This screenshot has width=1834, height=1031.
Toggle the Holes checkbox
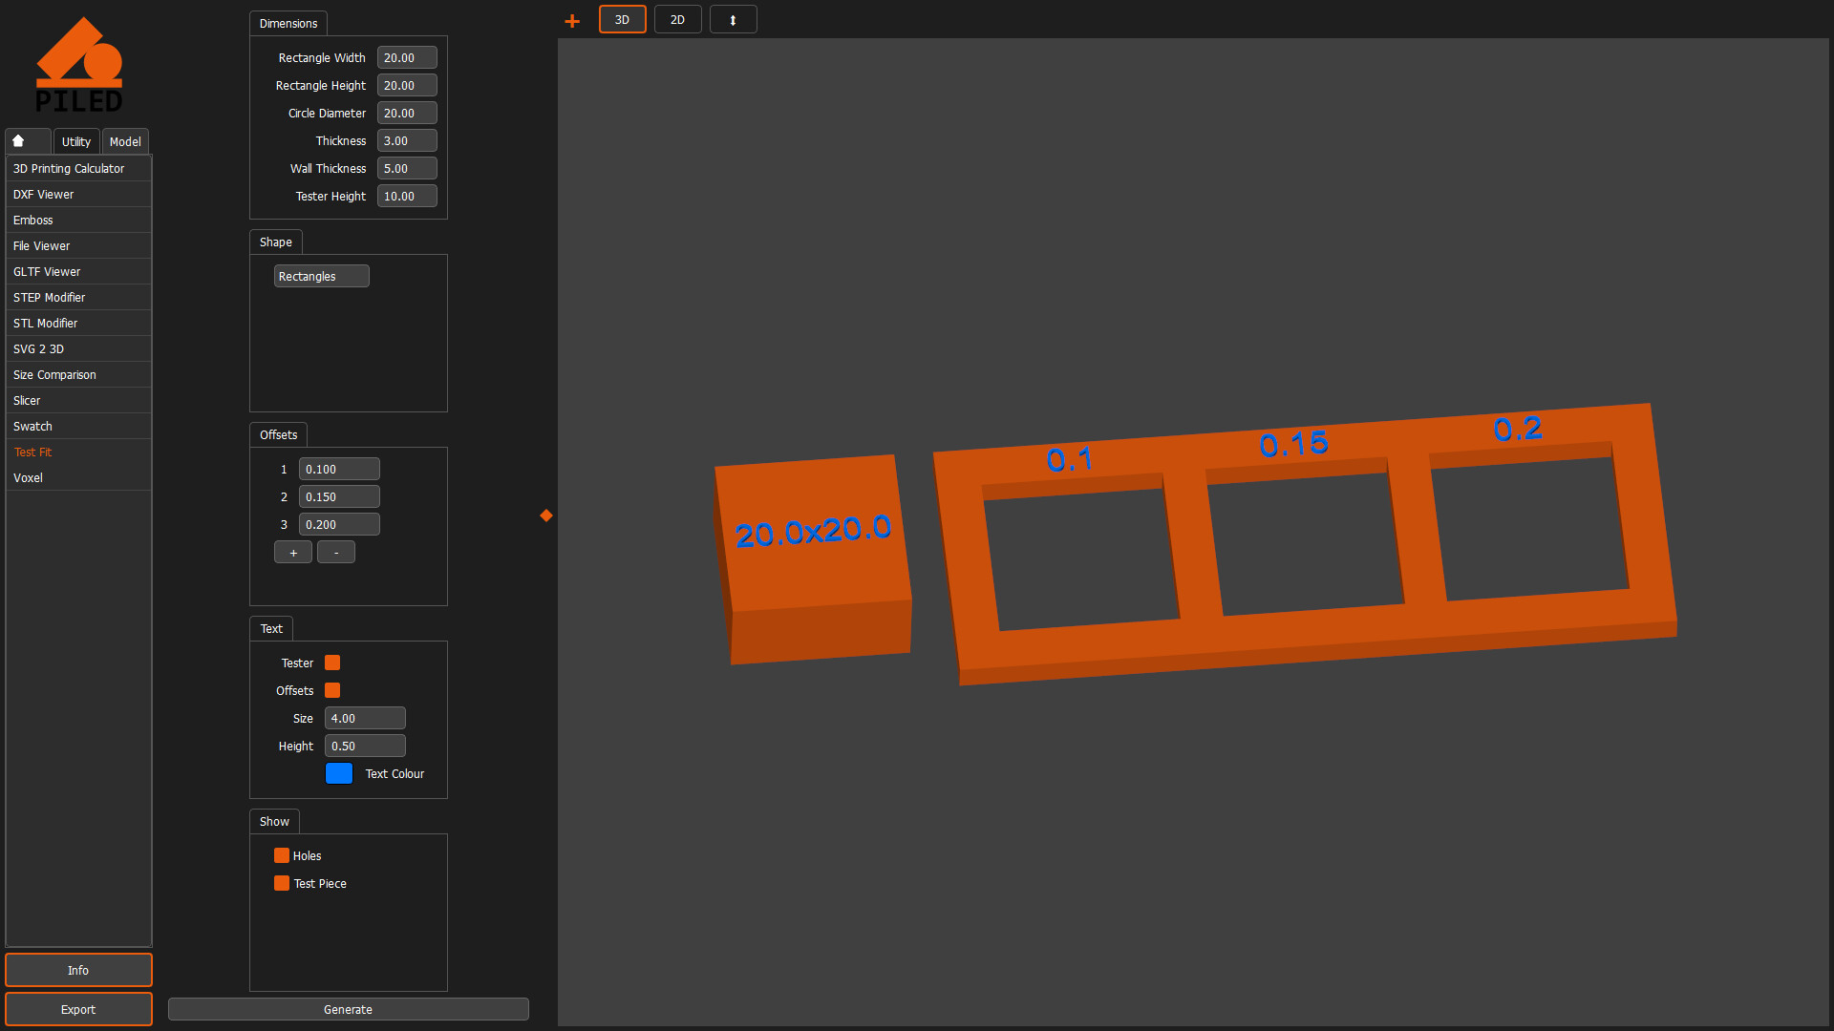[281, 855]
